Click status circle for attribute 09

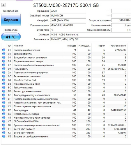click(4, 69)
